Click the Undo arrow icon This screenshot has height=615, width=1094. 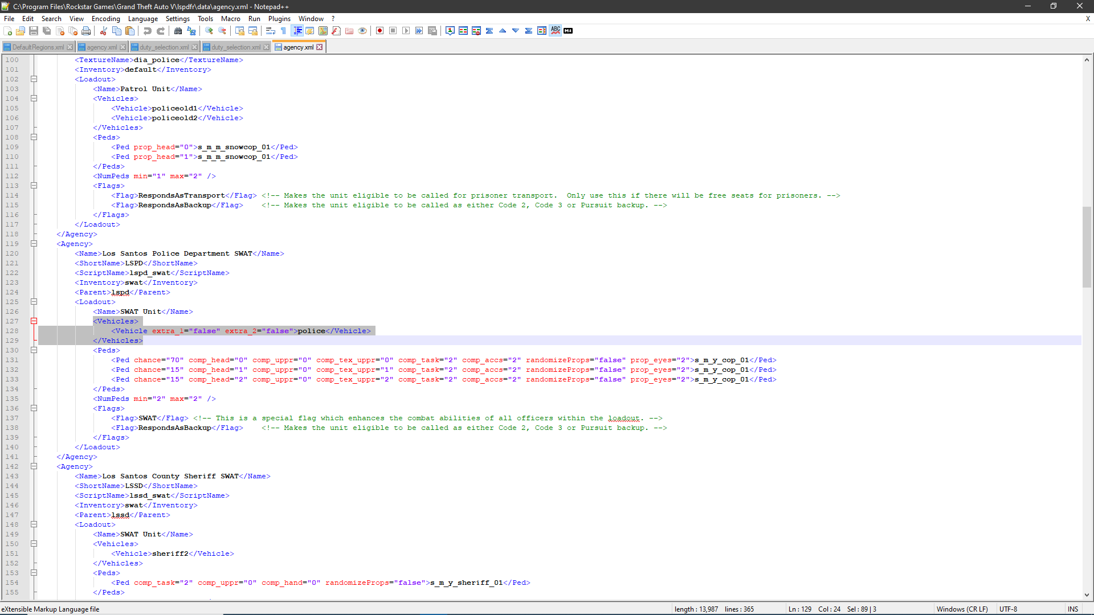[148, 31]
